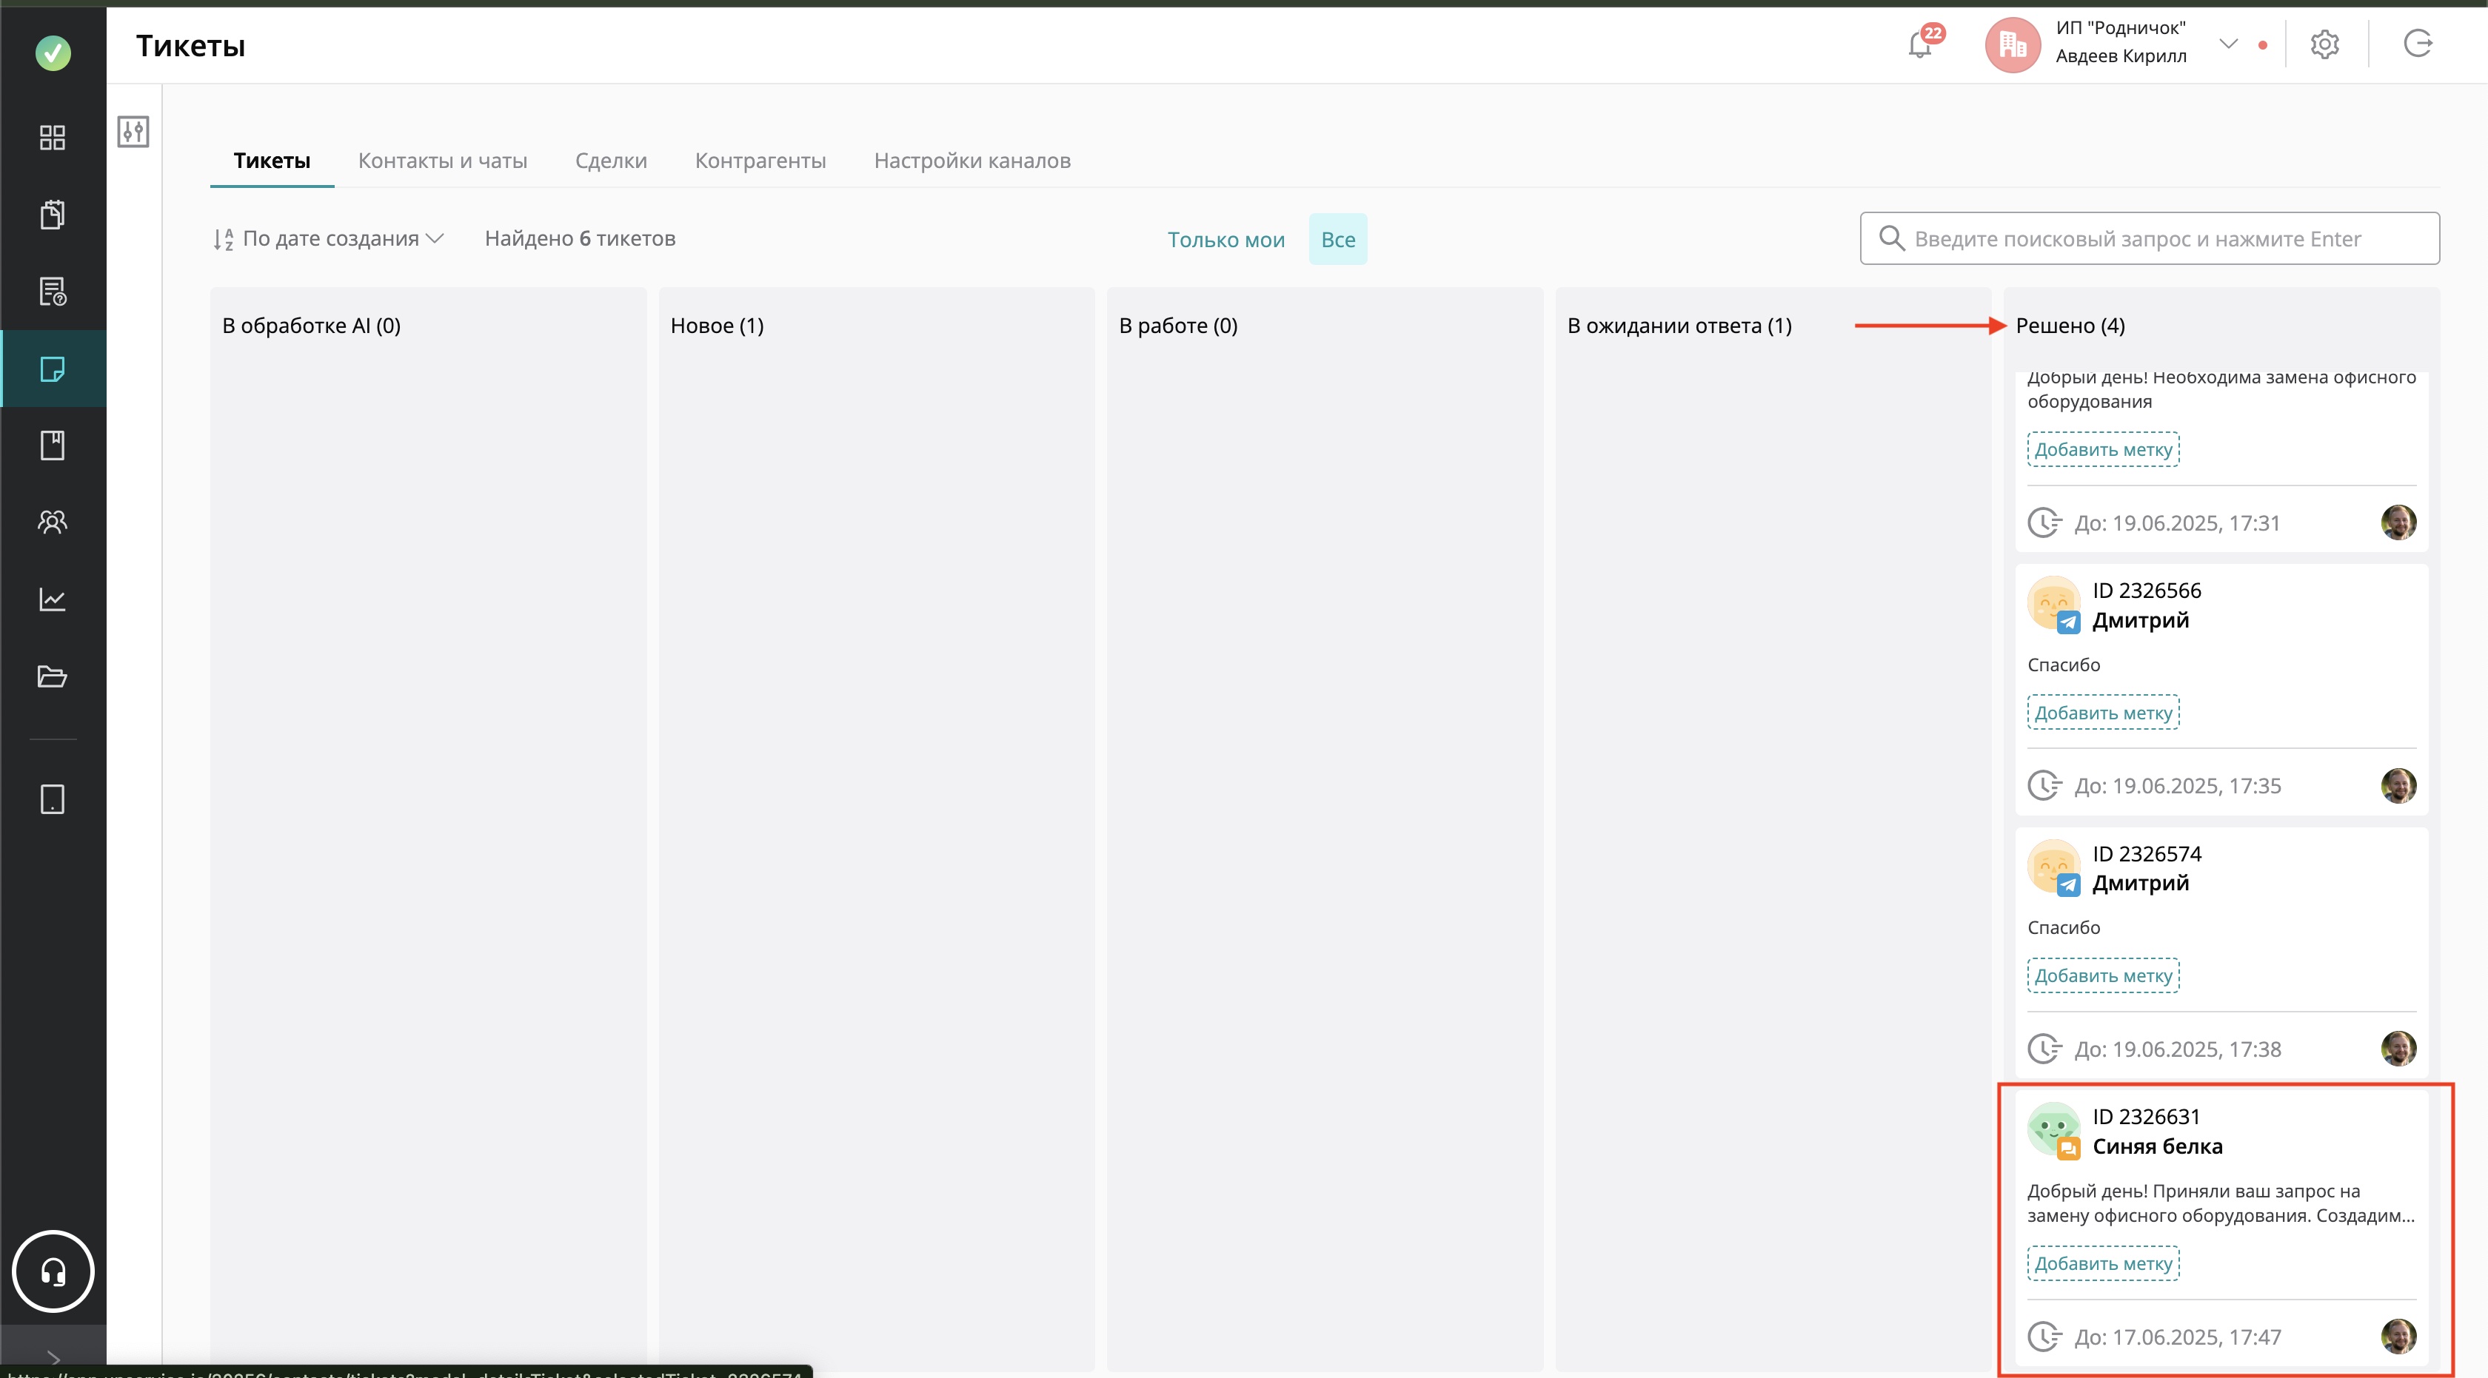Click the ticket search input field
Image resolution: width=2488 pixels, height=1378 pixels.
click(x=2149, y=238)
